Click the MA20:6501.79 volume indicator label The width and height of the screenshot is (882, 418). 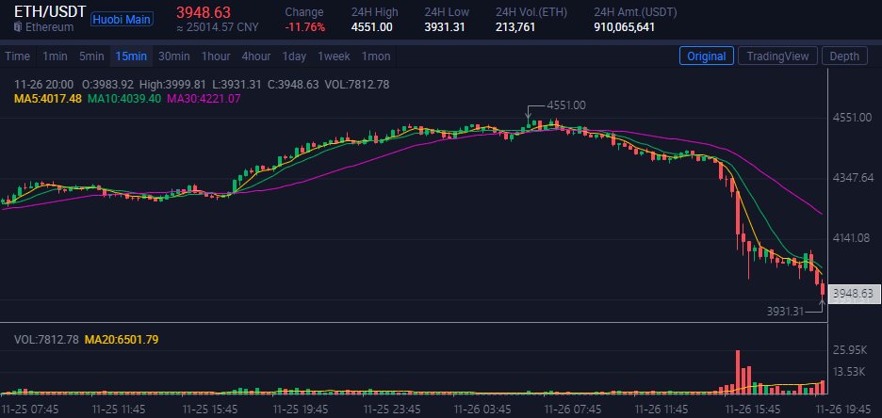pyautogui.click(x=122, y=339)
